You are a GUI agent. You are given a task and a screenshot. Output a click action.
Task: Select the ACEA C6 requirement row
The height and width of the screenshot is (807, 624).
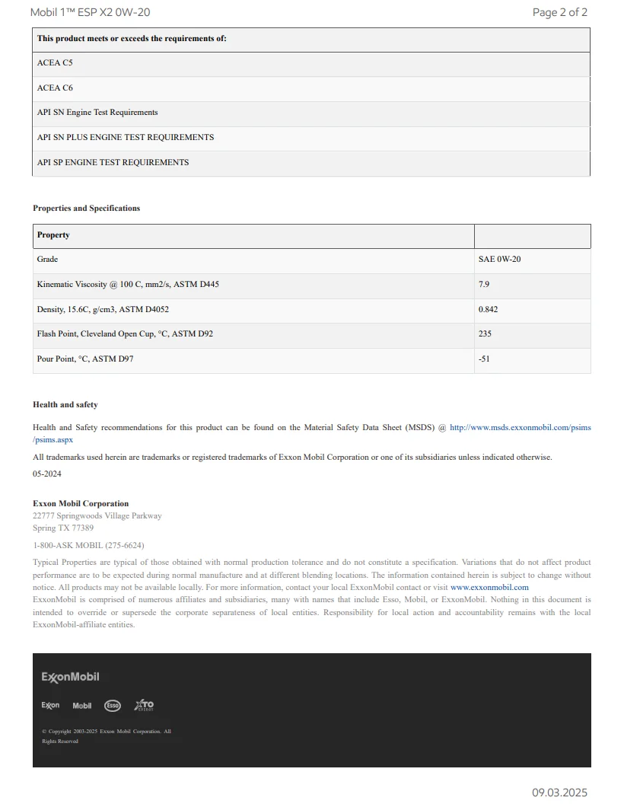point(311,89)
